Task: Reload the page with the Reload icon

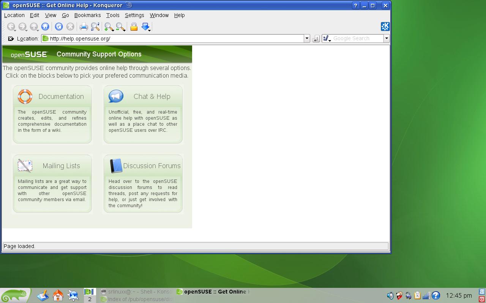Action: pyautogui.click(x=58, y=27)
